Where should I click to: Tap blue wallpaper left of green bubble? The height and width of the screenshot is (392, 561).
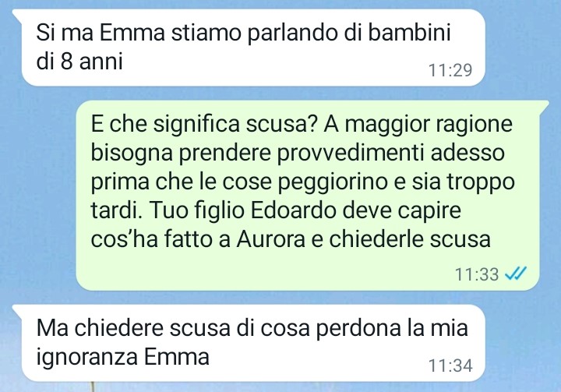[38, 196]
